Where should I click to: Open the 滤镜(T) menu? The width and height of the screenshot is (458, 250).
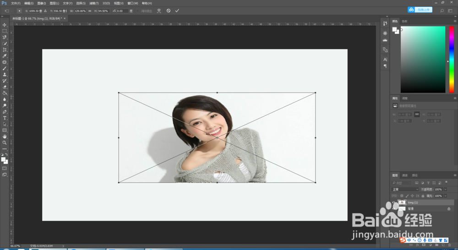click(94, 3)
